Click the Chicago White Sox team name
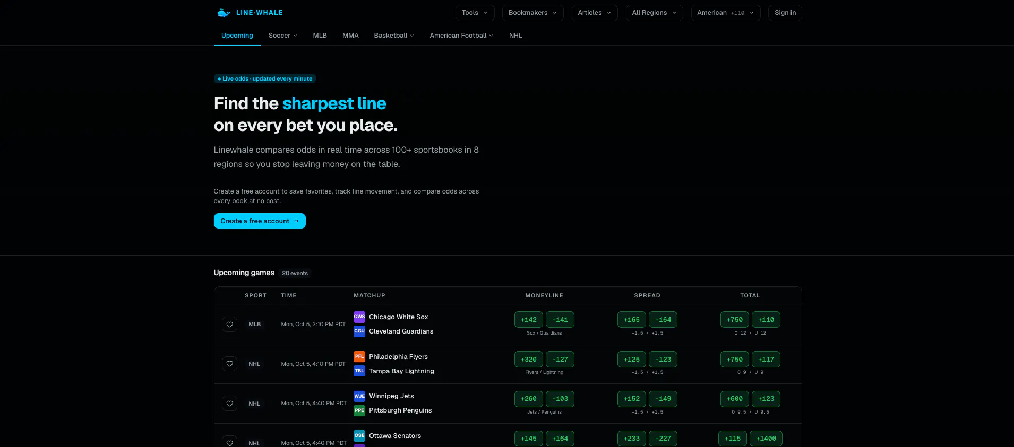 [399, 317]
